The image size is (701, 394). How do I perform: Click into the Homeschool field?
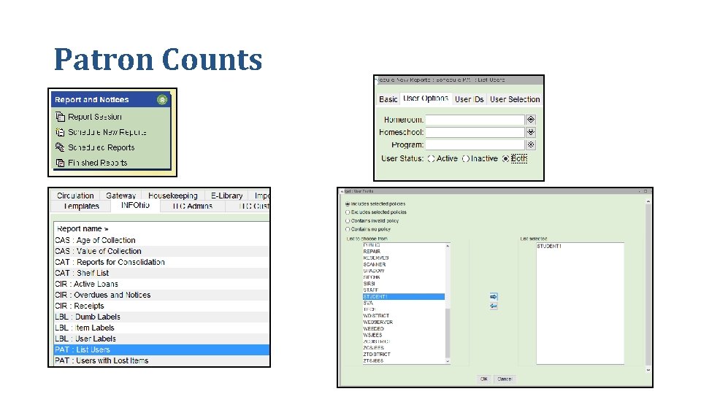(x=475, y=132)
